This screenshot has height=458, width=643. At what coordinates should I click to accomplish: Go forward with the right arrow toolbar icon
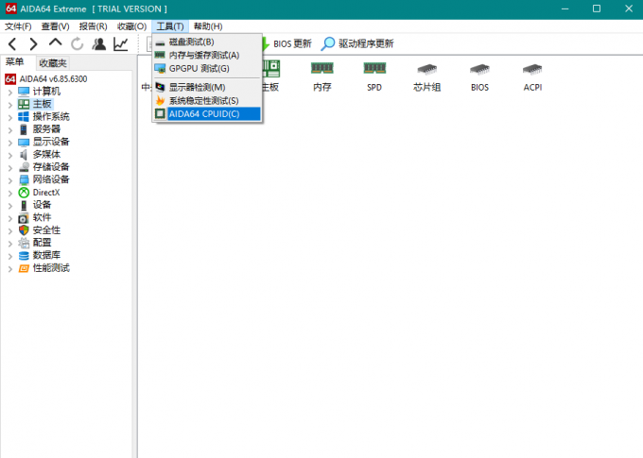click(33, 43)
